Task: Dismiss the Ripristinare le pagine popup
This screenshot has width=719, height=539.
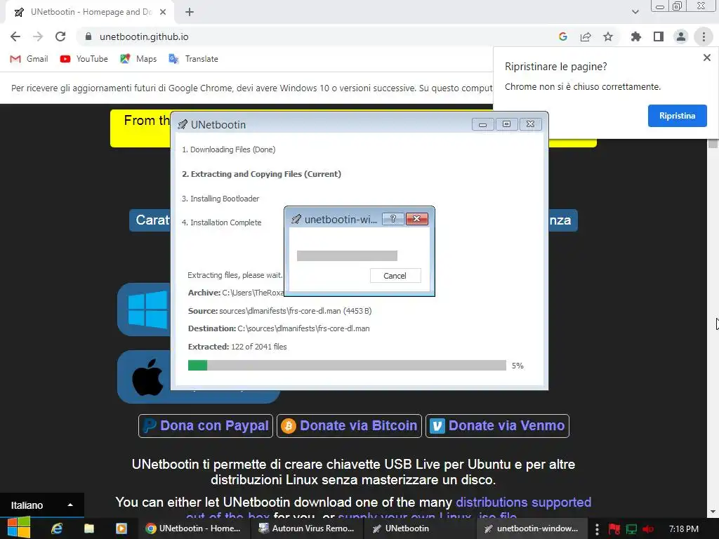Action: pos(706,58)
